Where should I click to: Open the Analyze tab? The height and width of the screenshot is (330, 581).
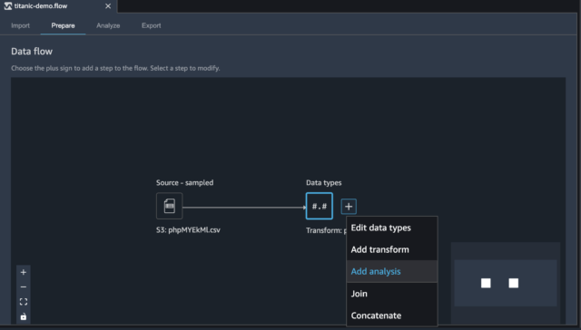pos(108,25)
